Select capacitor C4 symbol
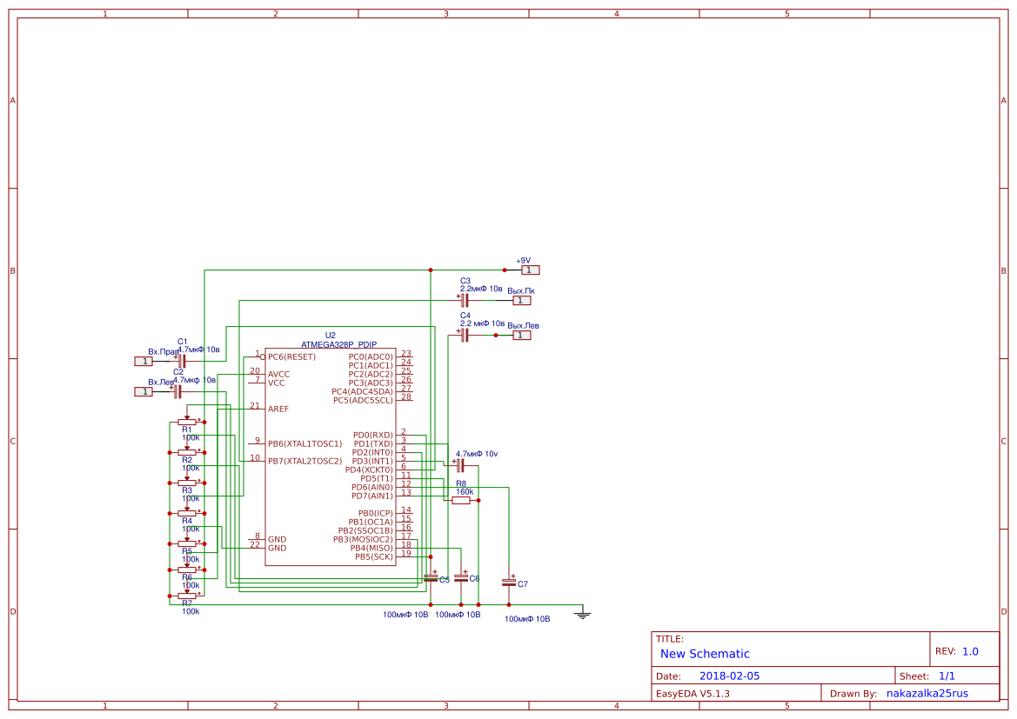1017x719 pixels. [x=464, y=336]
